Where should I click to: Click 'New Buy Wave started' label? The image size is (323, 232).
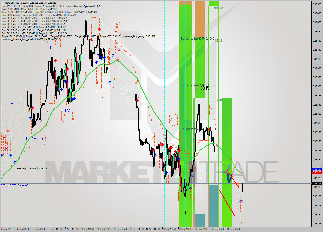click(x=15, y=185)
